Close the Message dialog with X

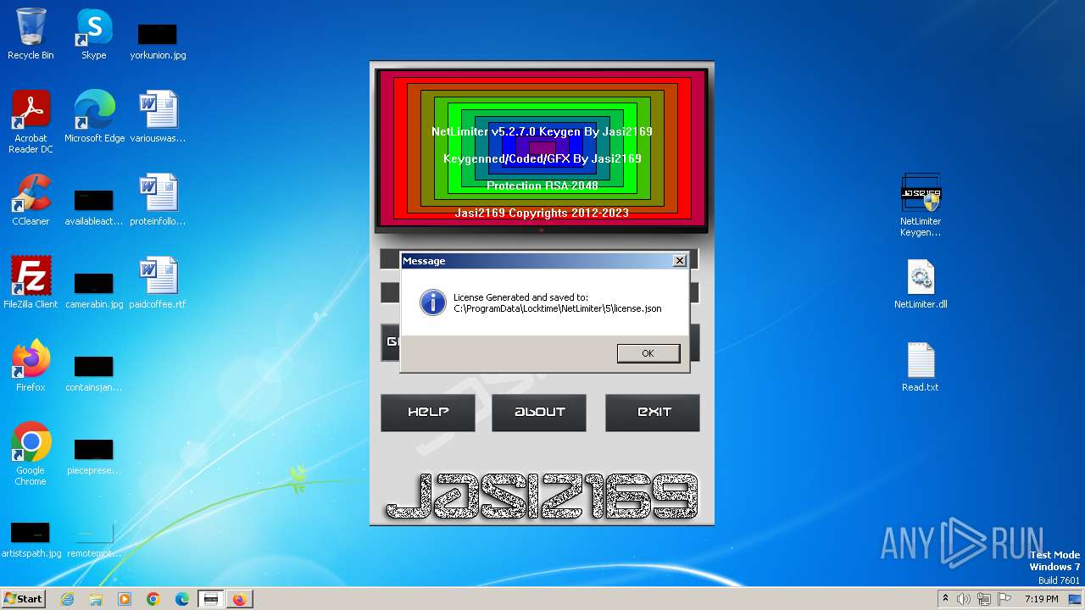(680, 261)
